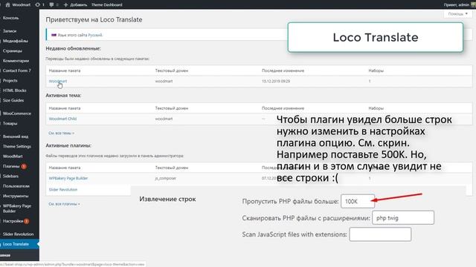The height and width of the screenshot is (267, 476).
Task: Click the Настройки notification badge
Action: (x=27, y=221)
